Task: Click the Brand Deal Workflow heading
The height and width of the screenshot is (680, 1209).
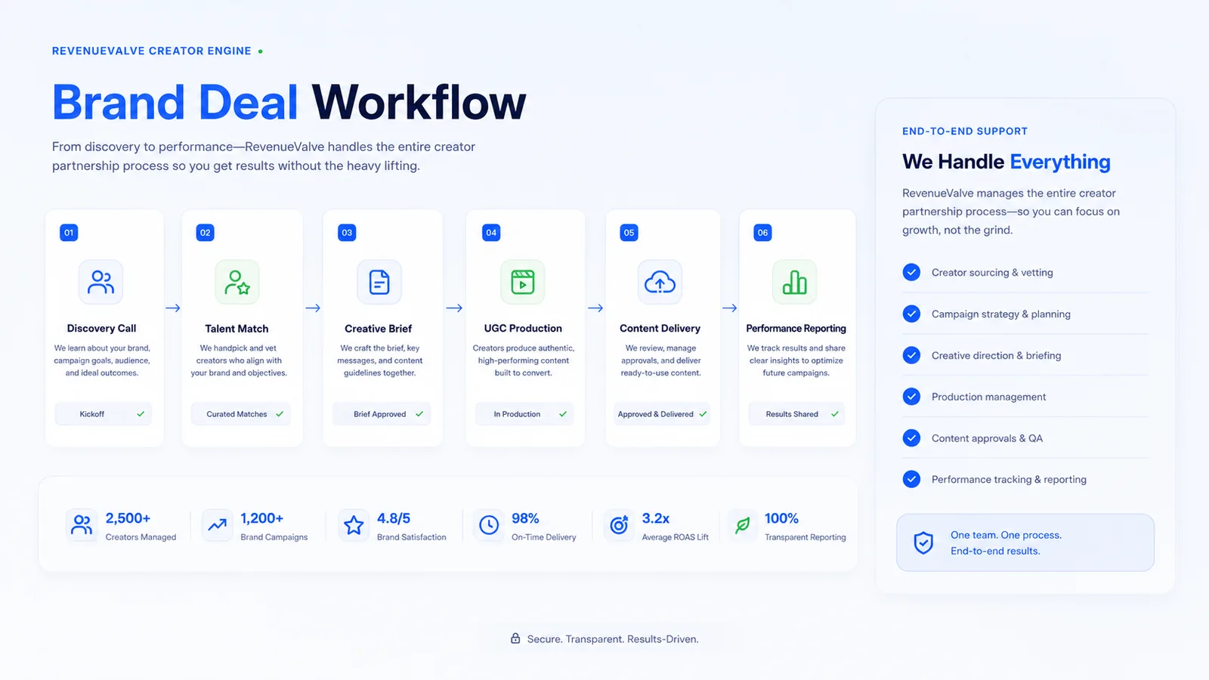Action: (289, 102)
